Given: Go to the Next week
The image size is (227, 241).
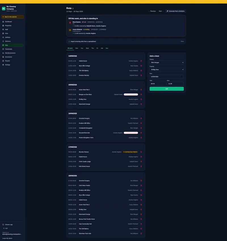Looking at the screenshot, I should pos(161,11).
